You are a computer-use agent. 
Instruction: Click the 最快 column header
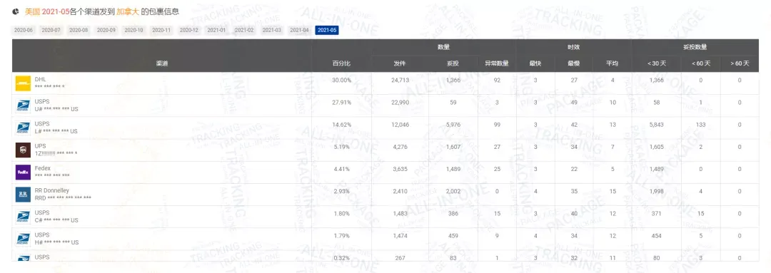[535, 63]
